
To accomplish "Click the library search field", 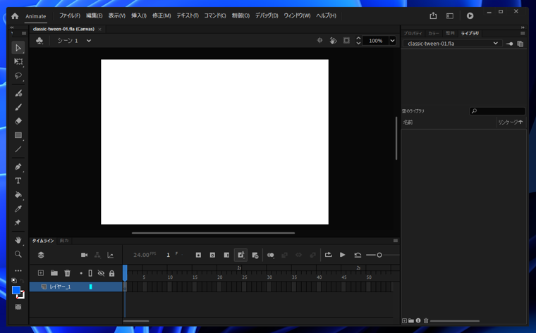I will pyautogui.click(x=498, y=111).
